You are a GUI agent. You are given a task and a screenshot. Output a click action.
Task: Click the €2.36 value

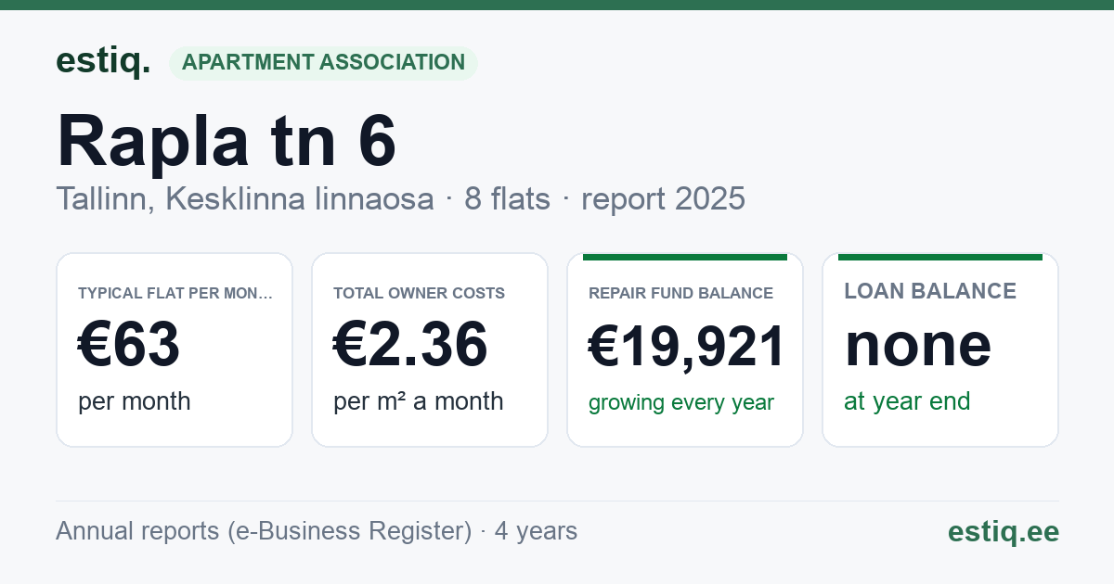[x=410, y=346]
